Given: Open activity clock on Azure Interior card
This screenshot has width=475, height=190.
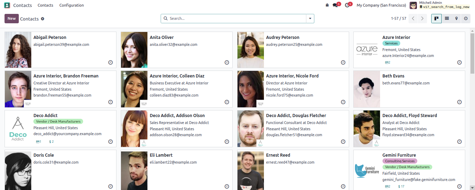Looking at the screenshot, I should click(x=459, y=63).
